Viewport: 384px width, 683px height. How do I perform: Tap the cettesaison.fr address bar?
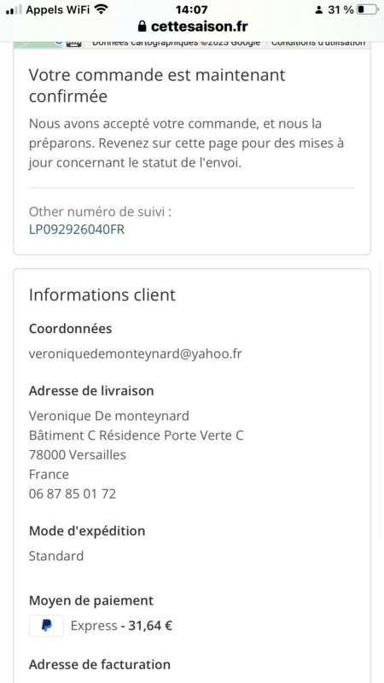192,26
